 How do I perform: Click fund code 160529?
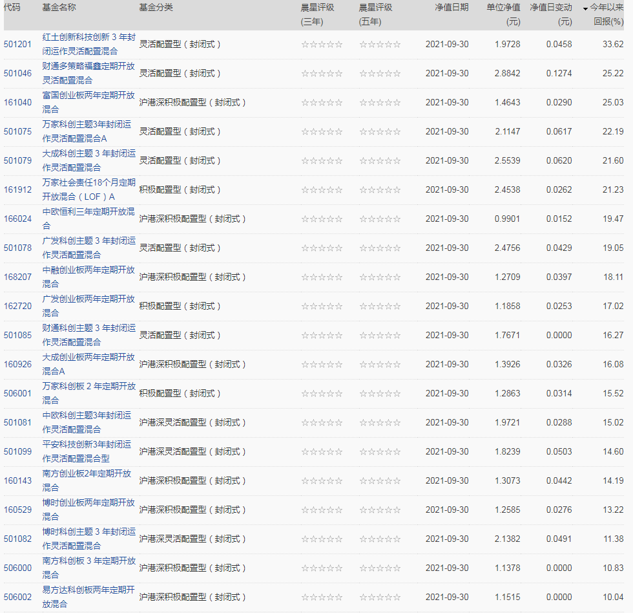[17, 510]
